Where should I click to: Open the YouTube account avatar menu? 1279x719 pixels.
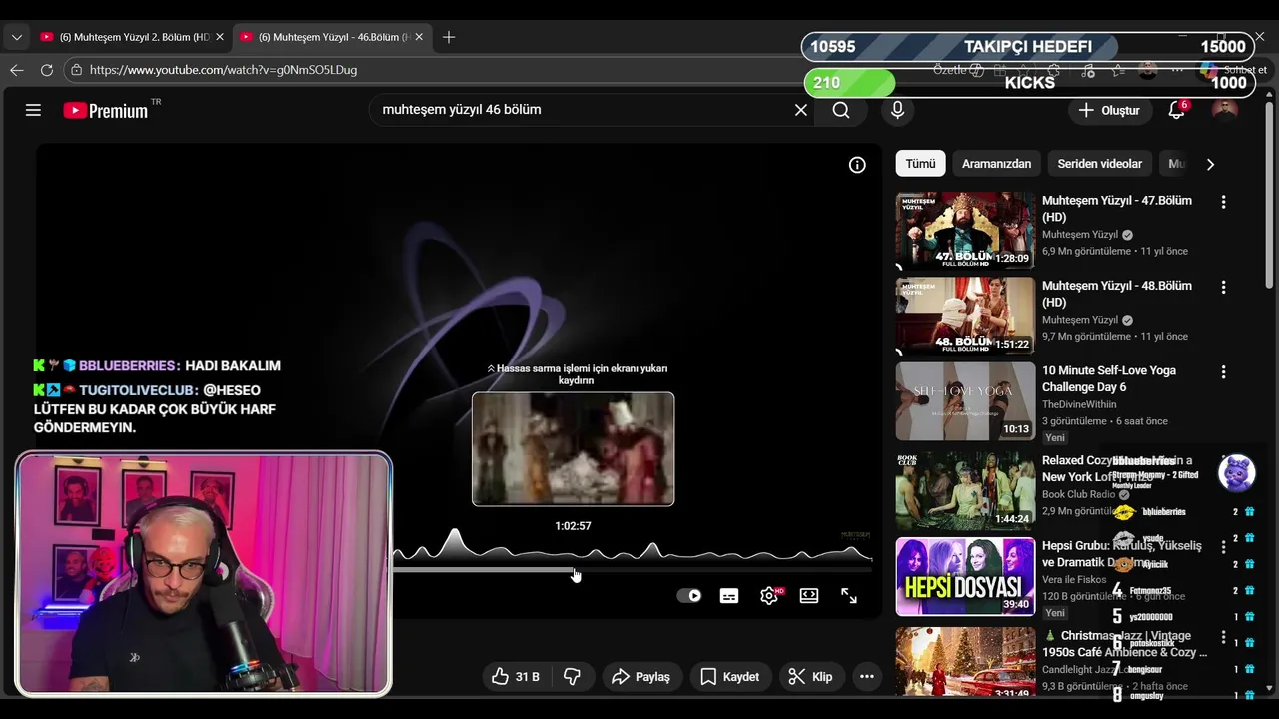[1224, 110]
